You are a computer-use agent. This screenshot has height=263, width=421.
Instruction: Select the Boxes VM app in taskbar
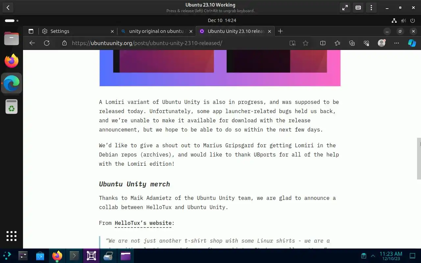(91, 256)
